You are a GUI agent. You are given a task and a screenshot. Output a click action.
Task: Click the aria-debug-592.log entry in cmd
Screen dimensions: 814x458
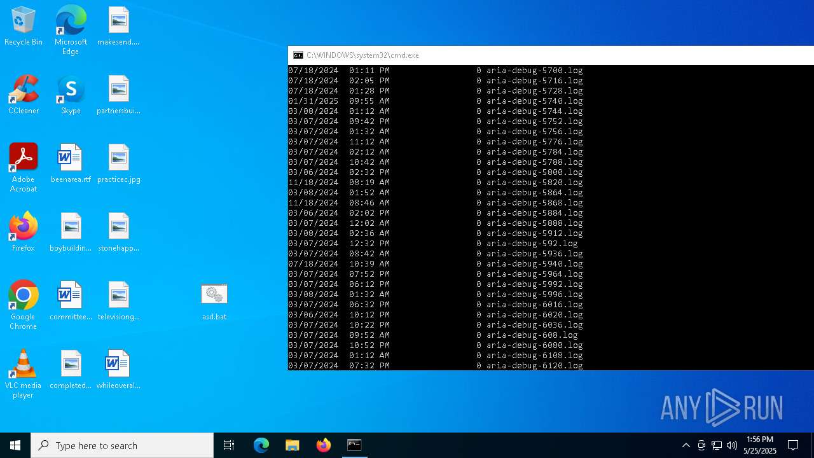(433, 244)
